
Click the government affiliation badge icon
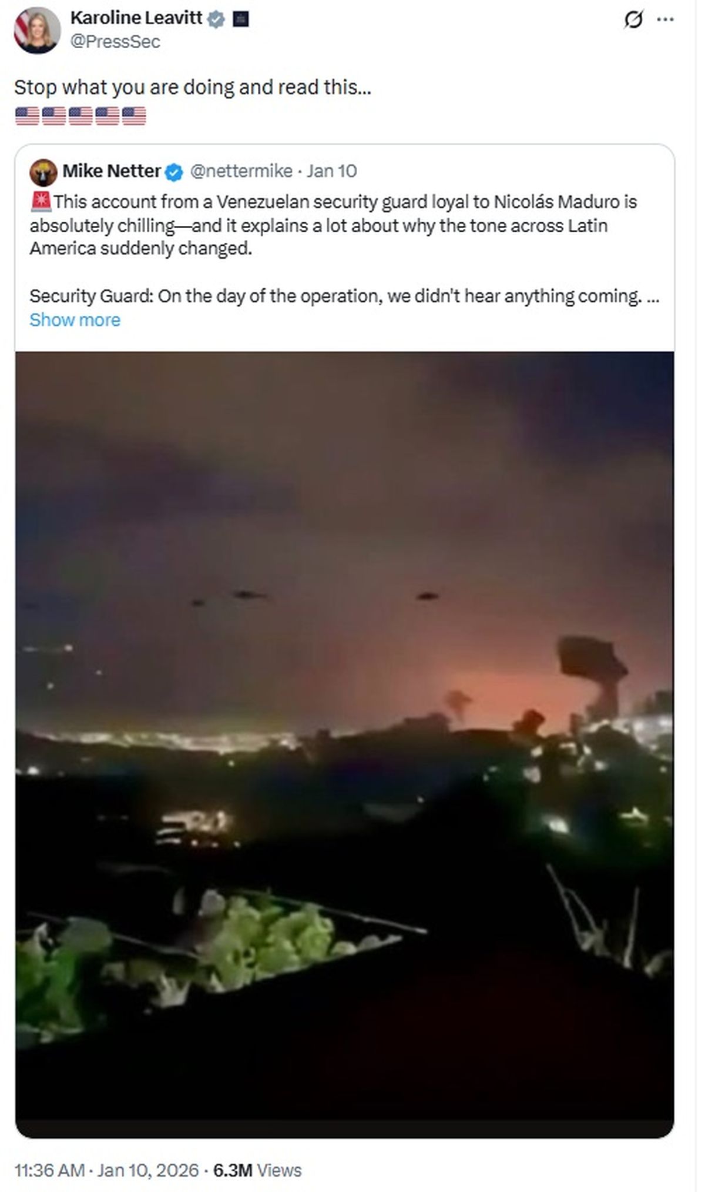pyautogui.click(x=241, y=19)
